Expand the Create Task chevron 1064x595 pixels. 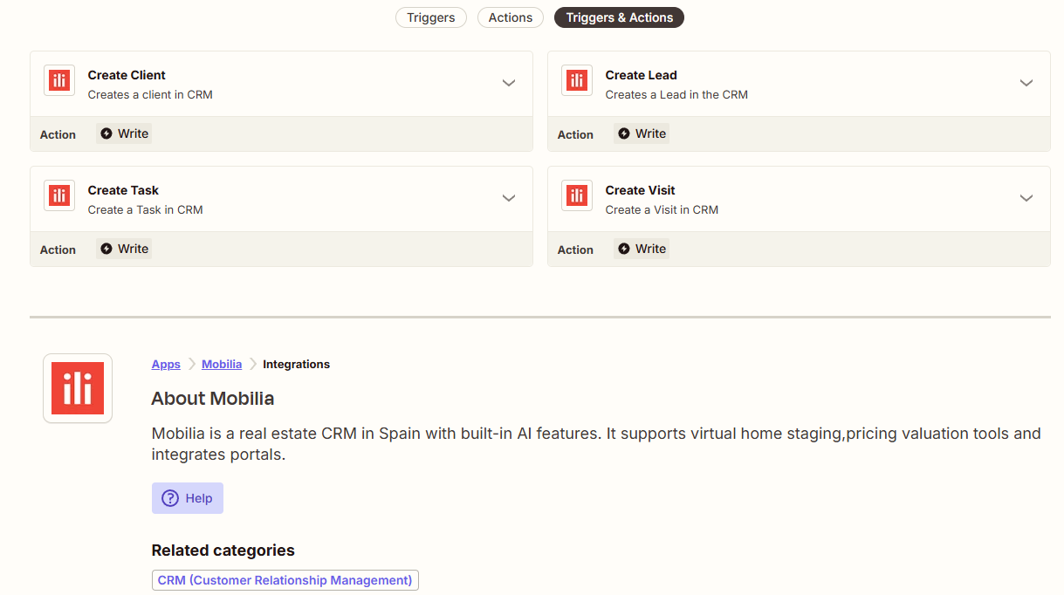tap(509, 198)
